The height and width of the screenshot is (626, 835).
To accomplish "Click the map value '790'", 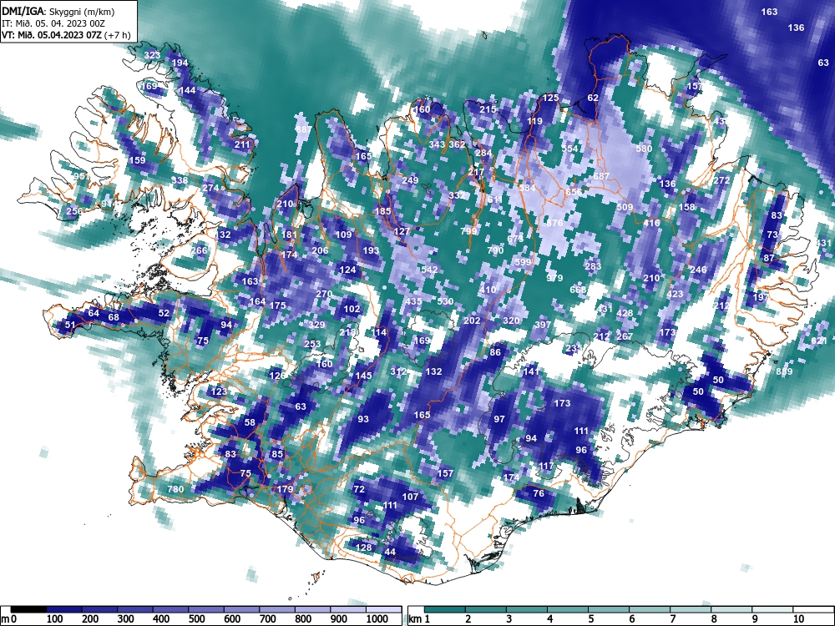I will pos(495,250).
